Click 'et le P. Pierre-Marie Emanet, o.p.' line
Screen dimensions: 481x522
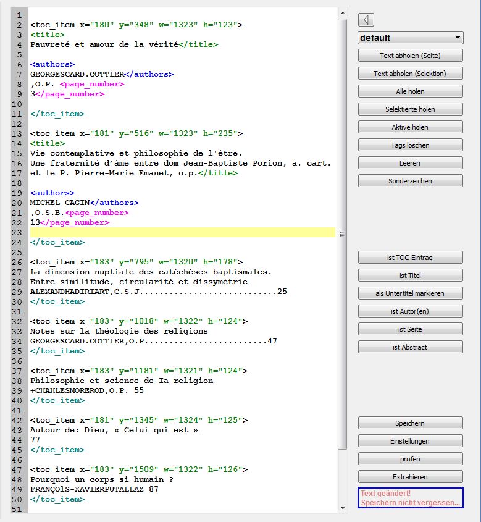[x=114, y=173]
